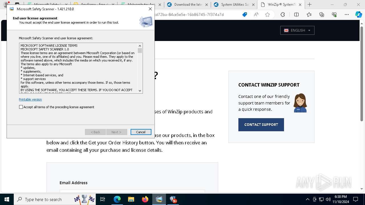Close the Download the latest tab
The width and height of the screenshot is (365, 205).
pos(206,5)
